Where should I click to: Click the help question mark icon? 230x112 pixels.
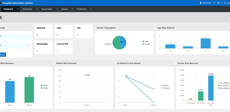click(x=218, y=3)
